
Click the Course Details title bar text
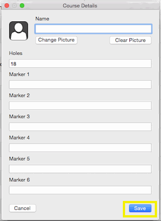[x=80, y=6]
